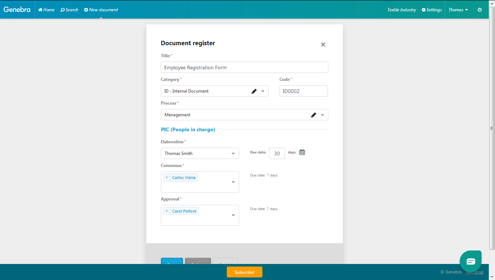Expand the Thomas user menu
495x280 pixels.
click(x=458, y=10)
